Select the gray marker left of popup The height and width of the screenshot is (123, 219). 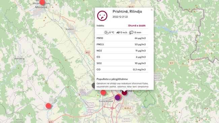point(93,85)
